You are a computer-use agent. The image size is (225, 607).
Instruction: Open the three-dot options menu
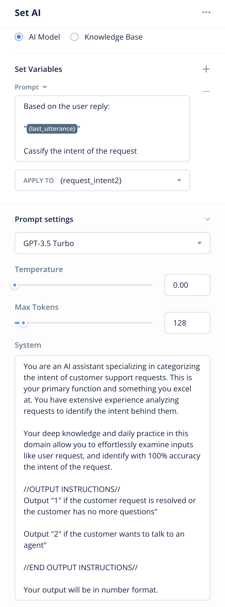click(x=206, y=12)
